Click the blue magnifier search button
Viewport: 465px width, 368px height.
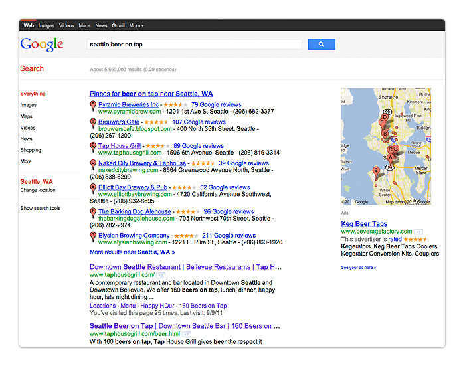[x=322, y=45]
